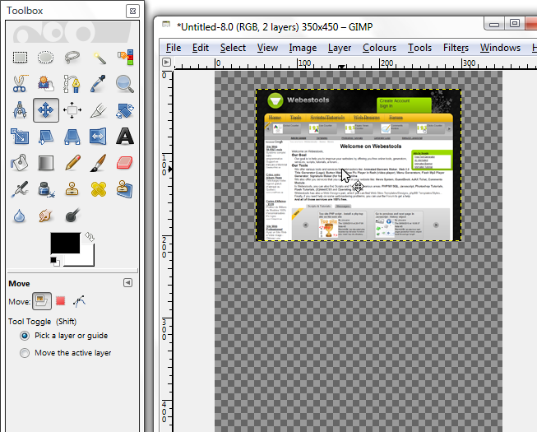The height and width of the screenshot is (432, 537).
Task: Open the Select menu
Action: point(233,48)
